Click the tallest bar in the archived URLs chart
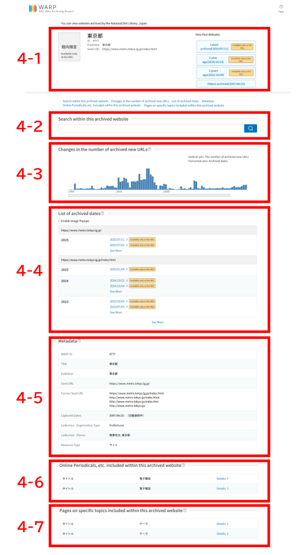Viewport: 306px width, 555px height. coord(148,179)
